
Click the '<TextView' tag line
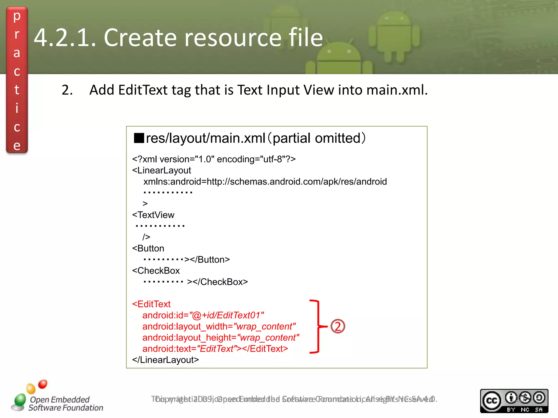coord(153,215)
